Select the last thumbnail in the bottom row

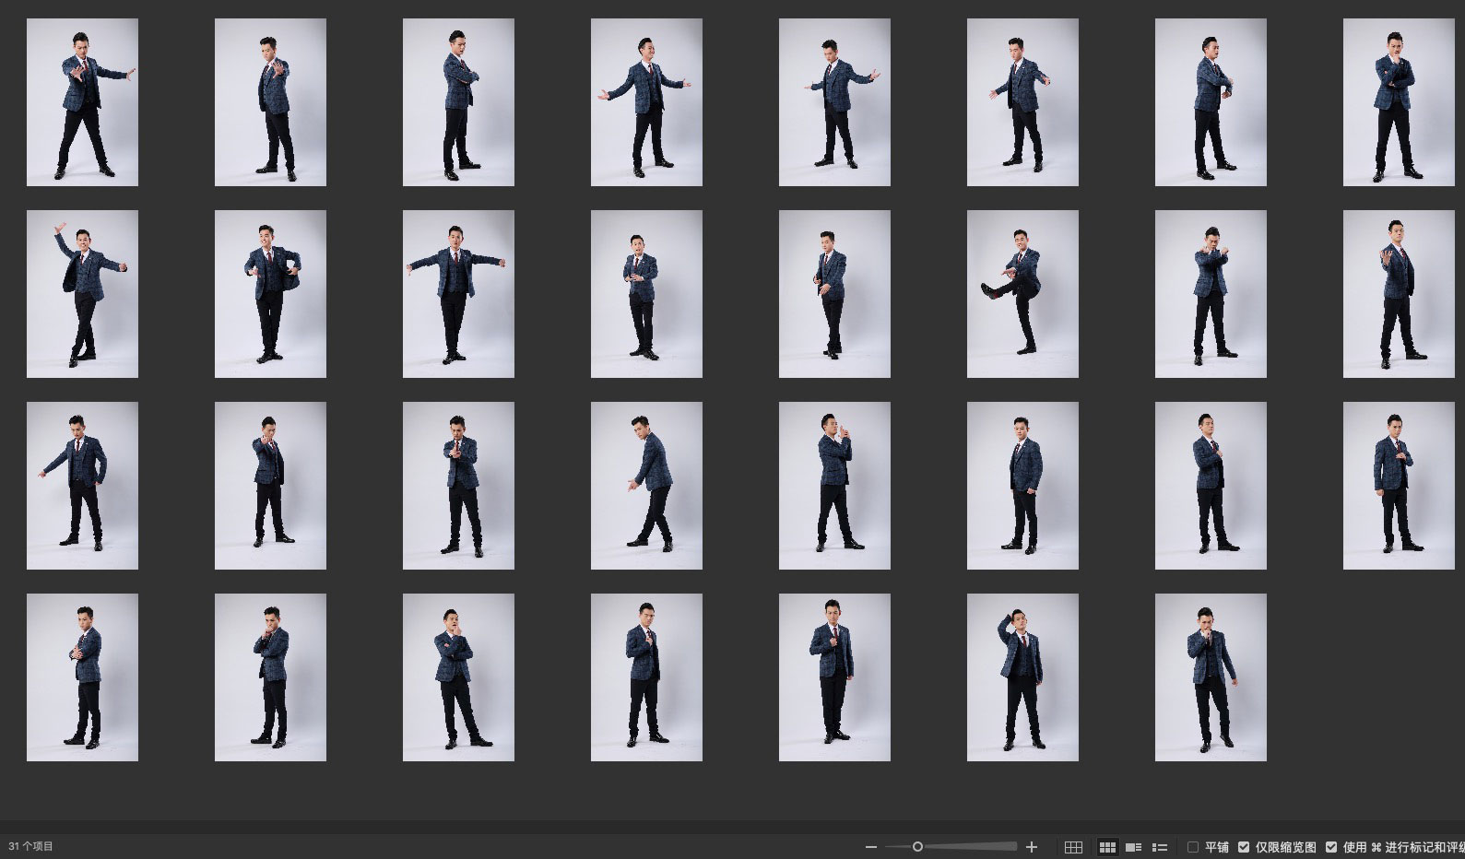tap(1211, 677)
